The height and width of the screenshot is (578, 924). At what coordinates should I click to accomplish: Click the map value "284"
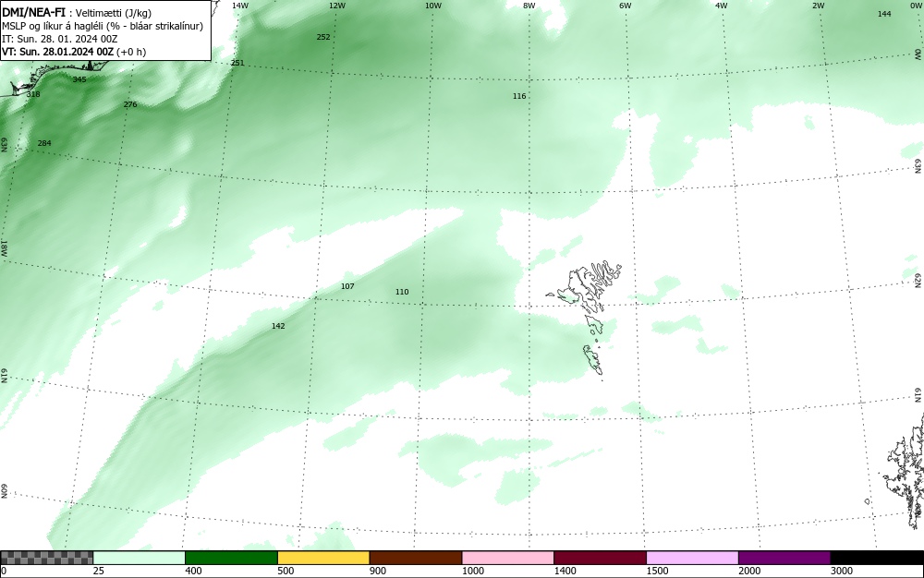44,144
